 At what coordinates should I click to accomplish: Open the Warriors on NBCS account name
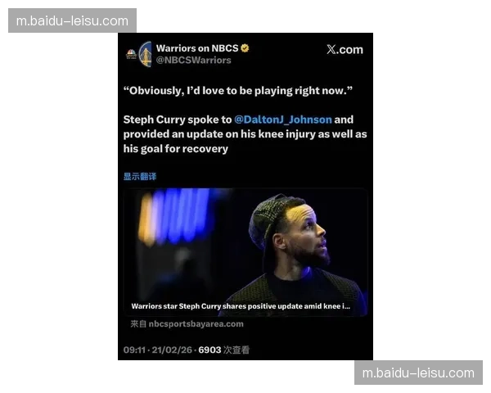[197, 48]
